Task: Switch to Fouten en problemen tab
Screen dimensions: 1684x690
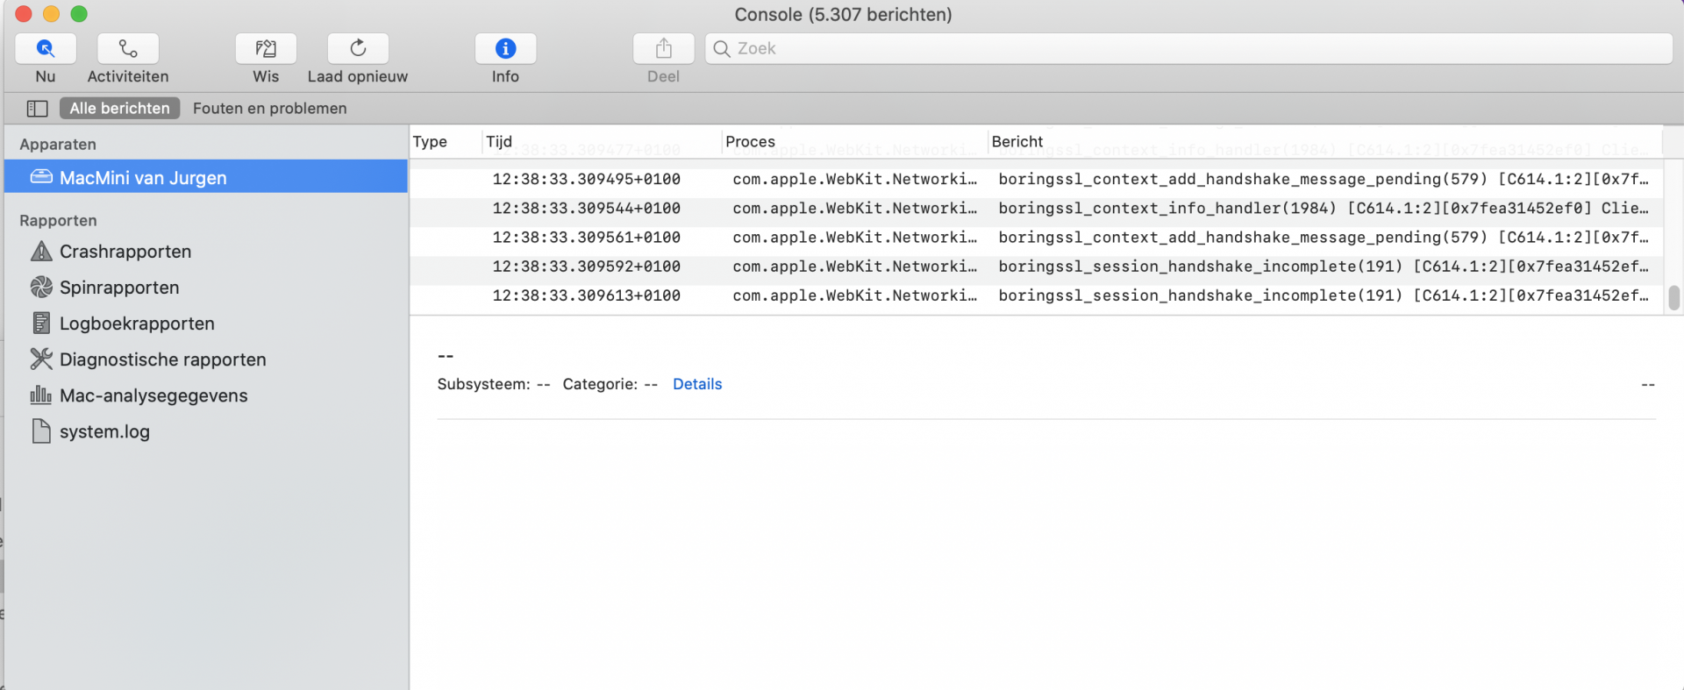Action: 269,109
